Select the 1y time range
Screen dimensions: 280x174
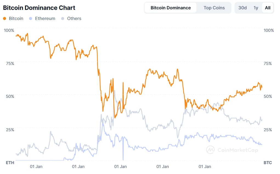256,8
